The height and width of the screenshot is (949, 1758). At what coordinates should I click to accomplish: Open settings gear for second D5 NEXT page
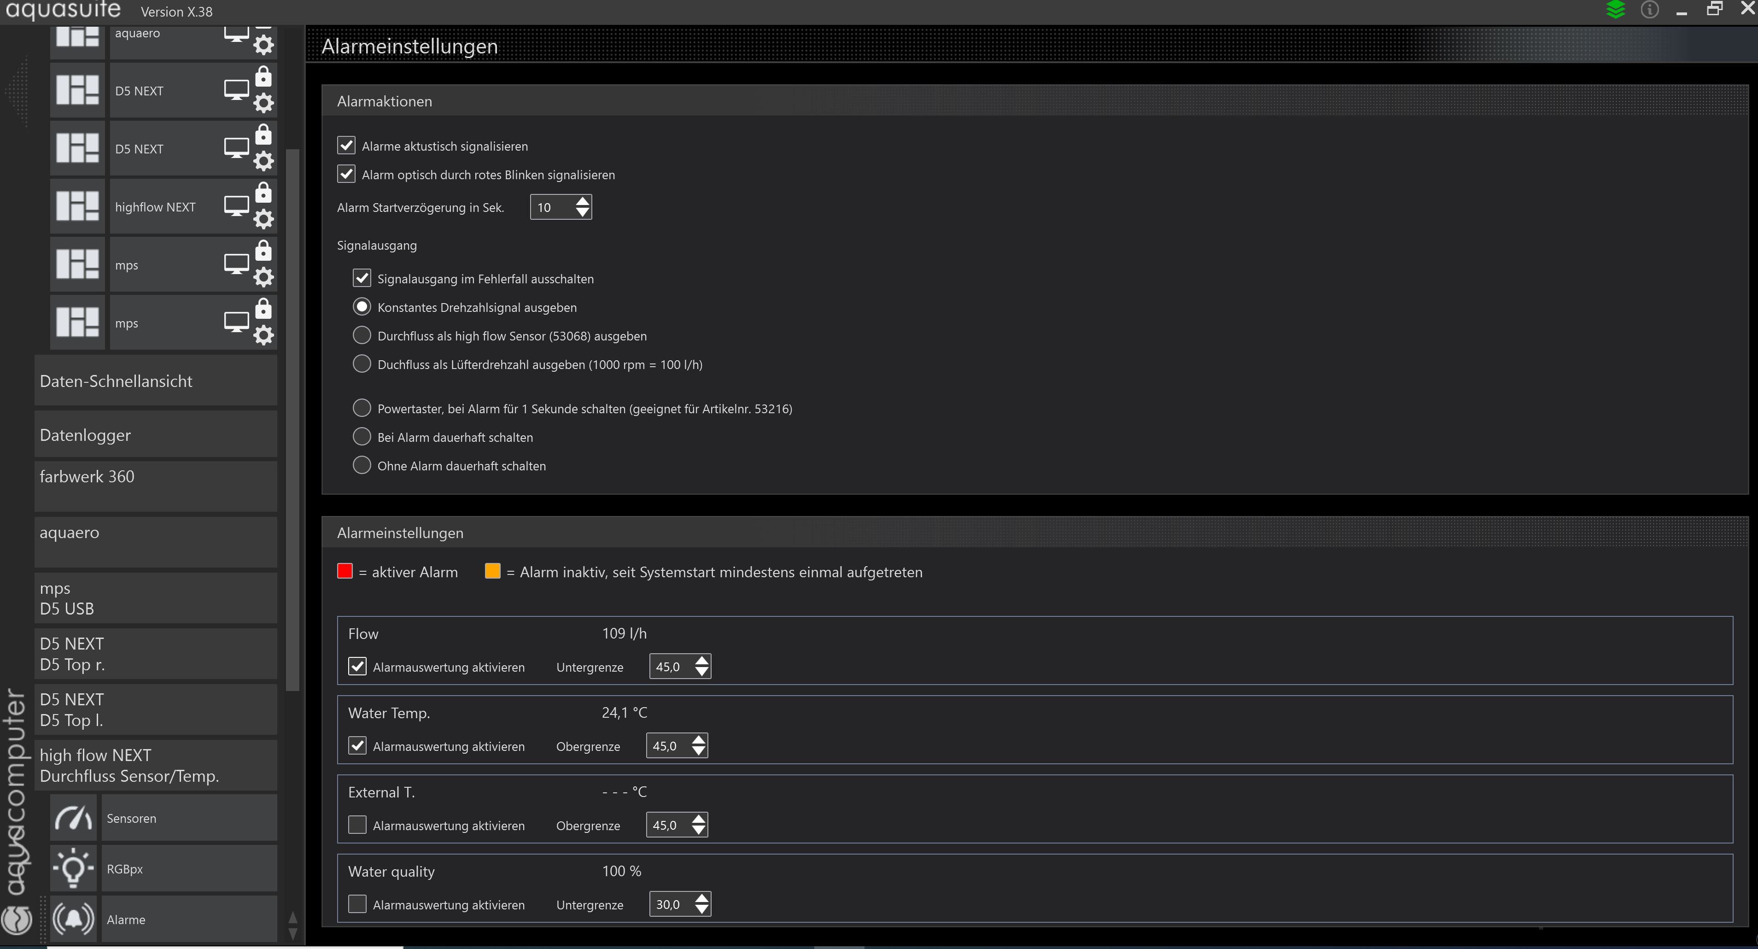pyautogui.click(x=263, y=161)
